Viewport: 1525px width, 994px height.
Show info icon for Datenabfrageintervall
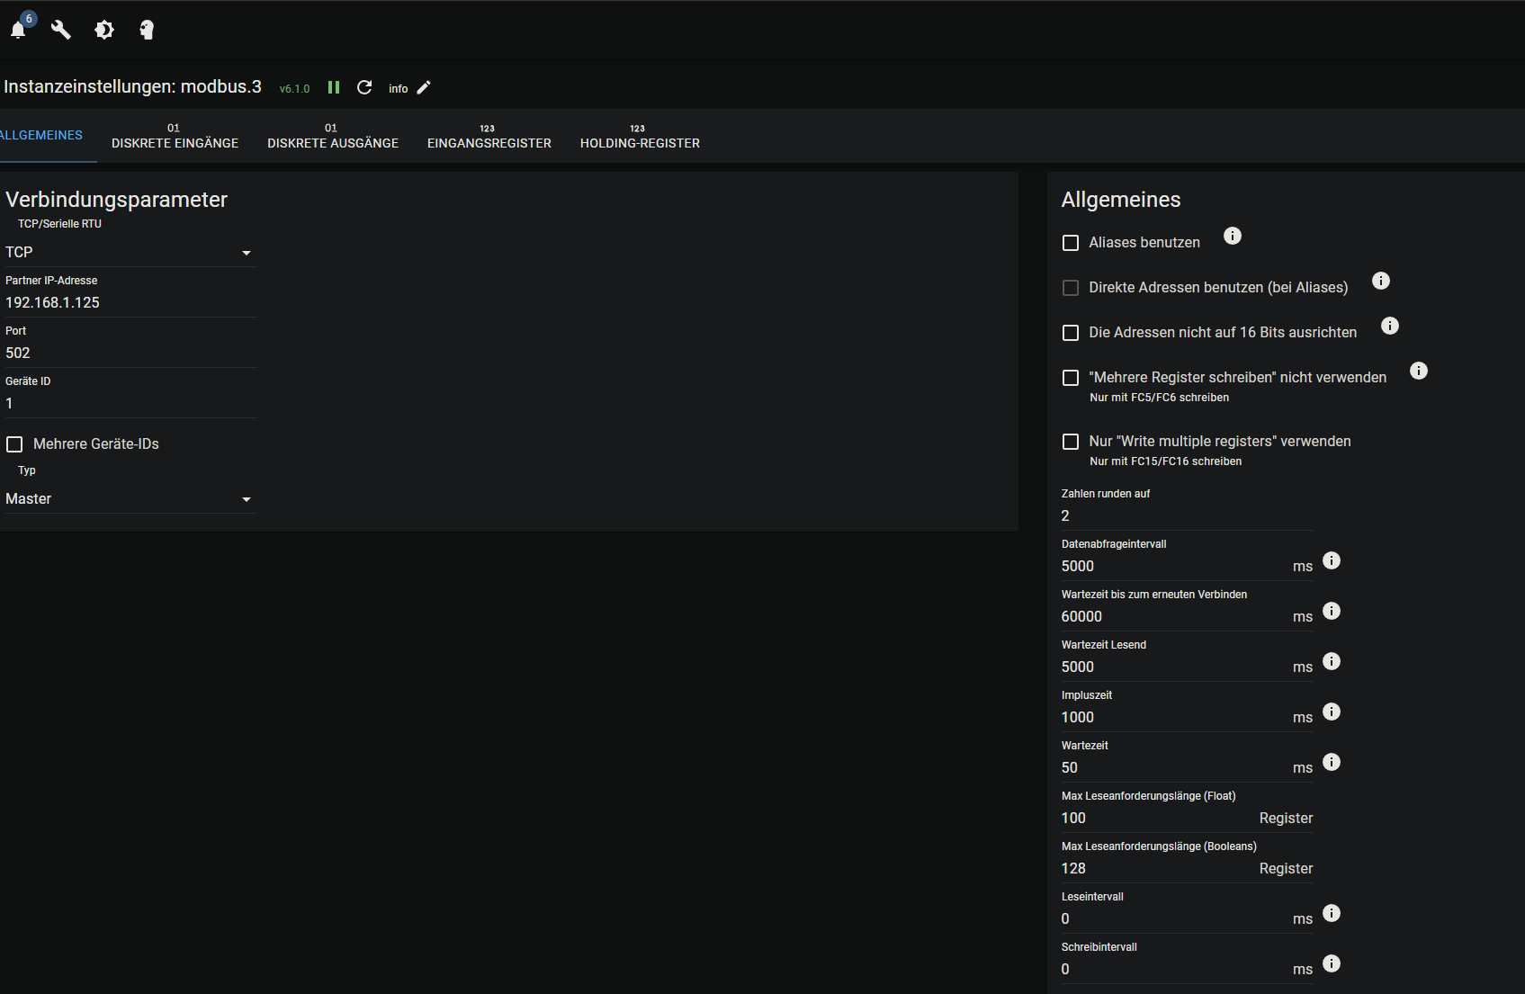(1332, 560)
